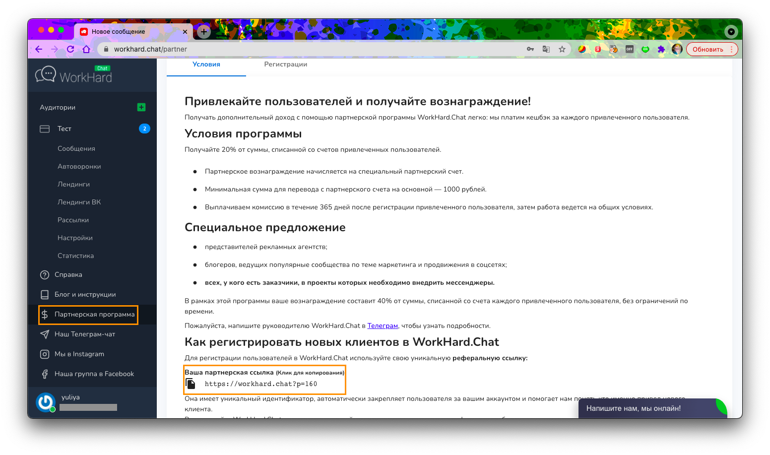Open the Мы в Instagram link
This screenshot has width=770, height=455.
[79, 354]
